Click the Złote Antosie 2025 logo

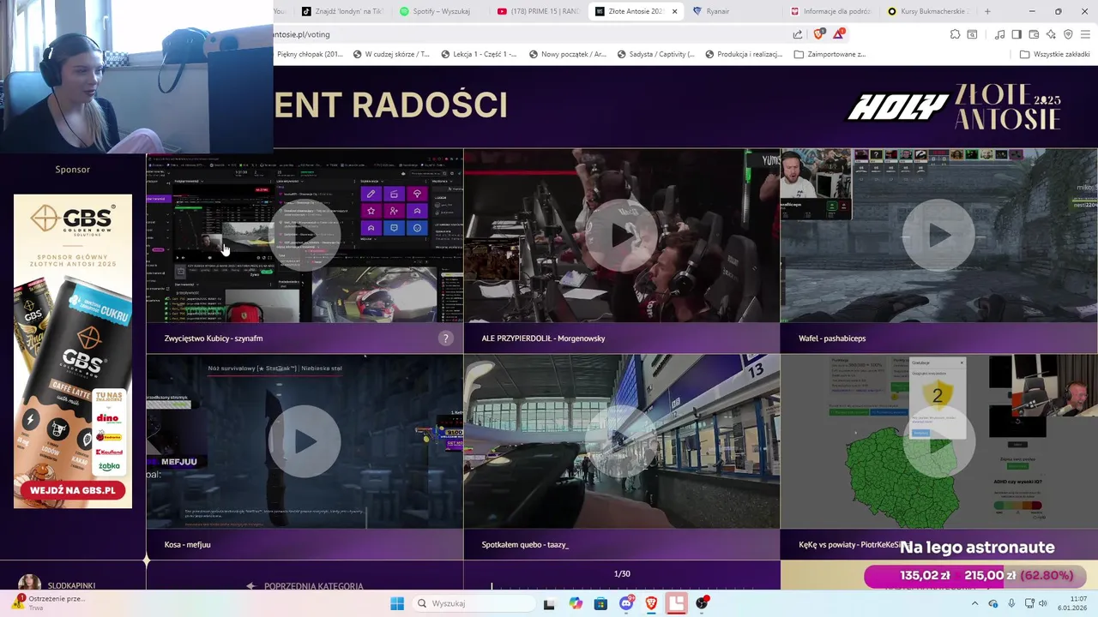click(x=1008, y=107)
